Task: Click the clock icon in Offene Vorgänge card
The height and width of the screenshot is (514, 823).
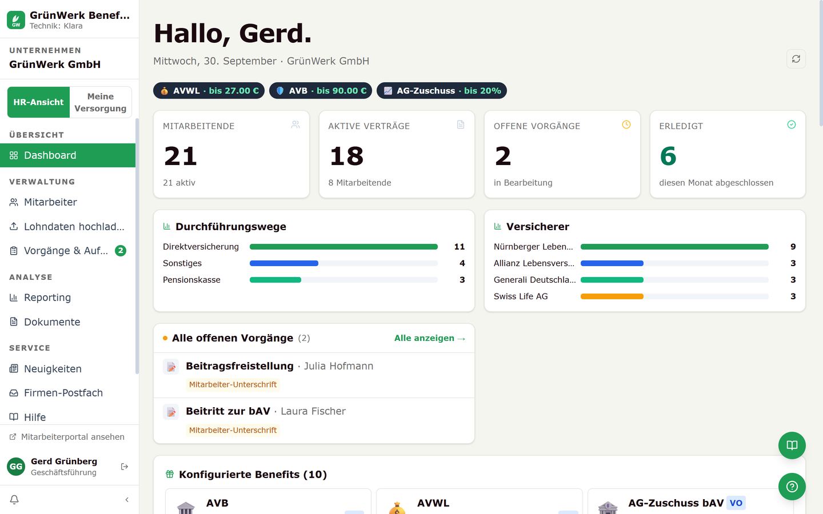Action: (x=626, y=125)
